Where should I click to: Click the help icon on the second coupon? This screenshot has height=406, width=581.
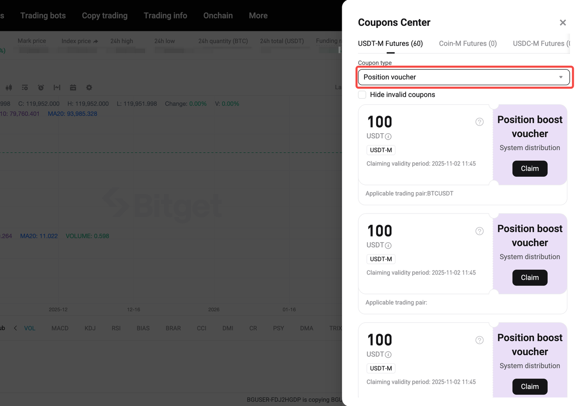[x=479, y=231]
